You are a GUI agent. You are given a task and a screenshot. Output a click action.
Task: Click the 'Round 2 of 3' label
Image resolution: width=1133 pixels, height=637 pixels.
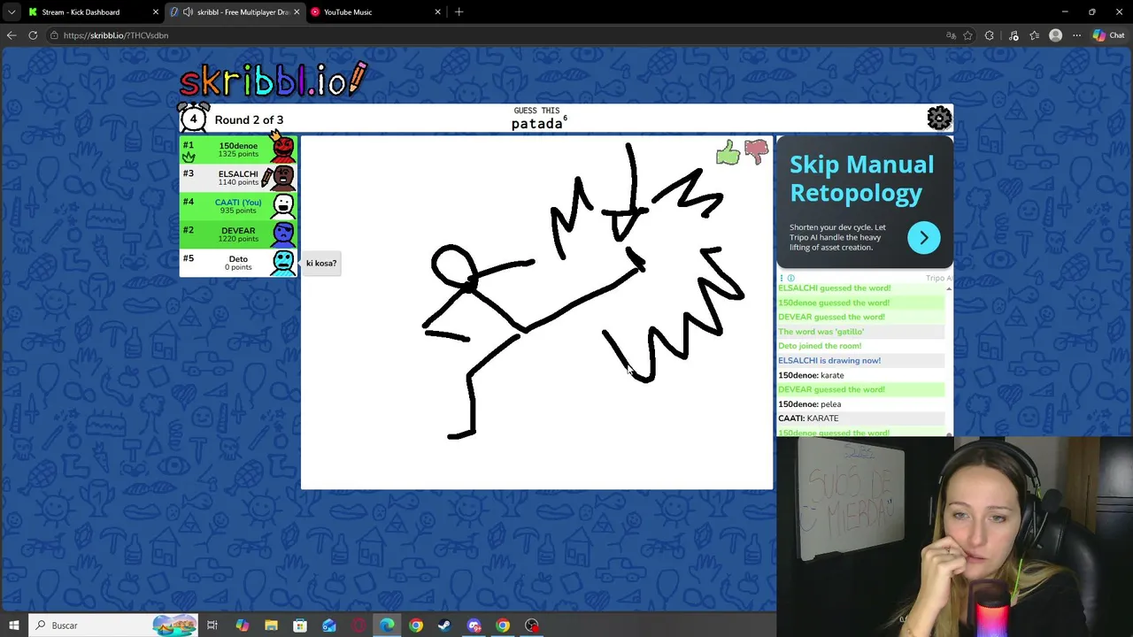[249, 119]
